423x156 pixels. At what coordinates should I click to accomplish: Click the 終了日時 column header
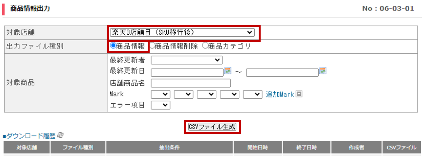(307, 147)
